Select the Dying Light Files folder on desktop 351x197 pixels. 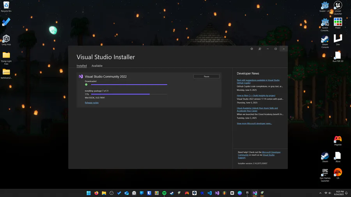tap(6, 58)
